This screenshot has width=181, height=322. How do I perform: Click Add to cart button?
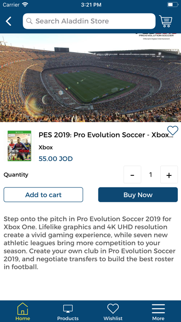[43, 195]
